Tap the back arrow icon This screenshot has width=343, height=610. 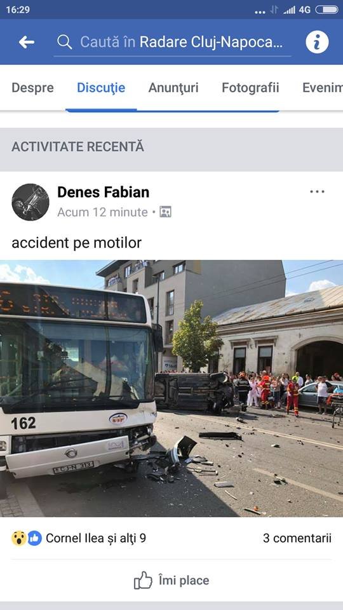pos(27,42)
